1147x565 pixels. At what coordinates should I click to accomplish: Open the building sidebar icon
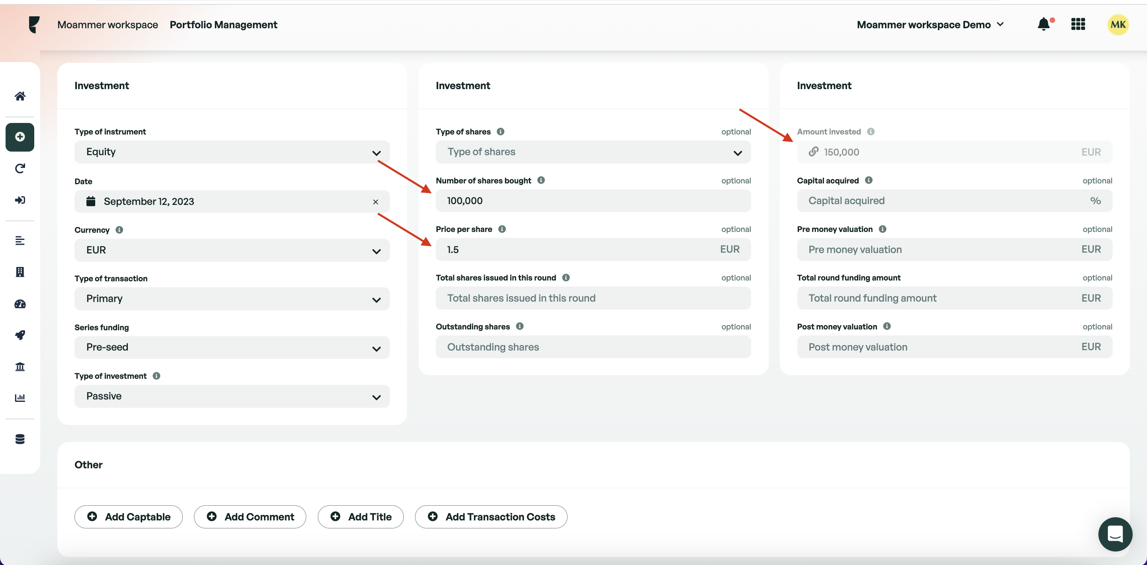[x=20, y=272]
